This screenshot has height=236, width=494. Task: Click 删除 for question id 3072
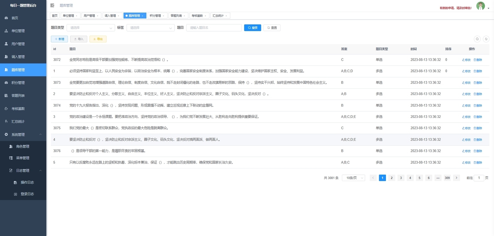(478, 60)
